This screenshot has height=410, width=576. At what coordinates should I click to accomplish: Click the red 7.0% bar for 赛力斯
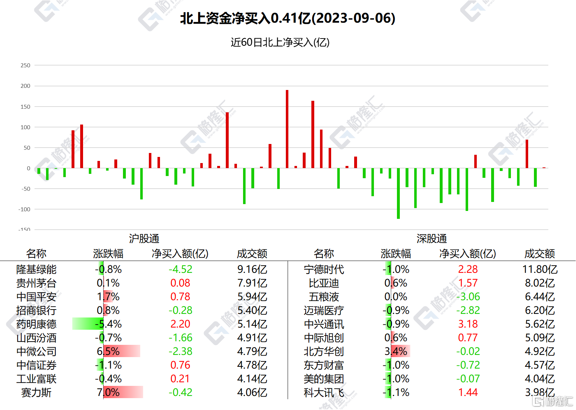(x=123, y=392)
